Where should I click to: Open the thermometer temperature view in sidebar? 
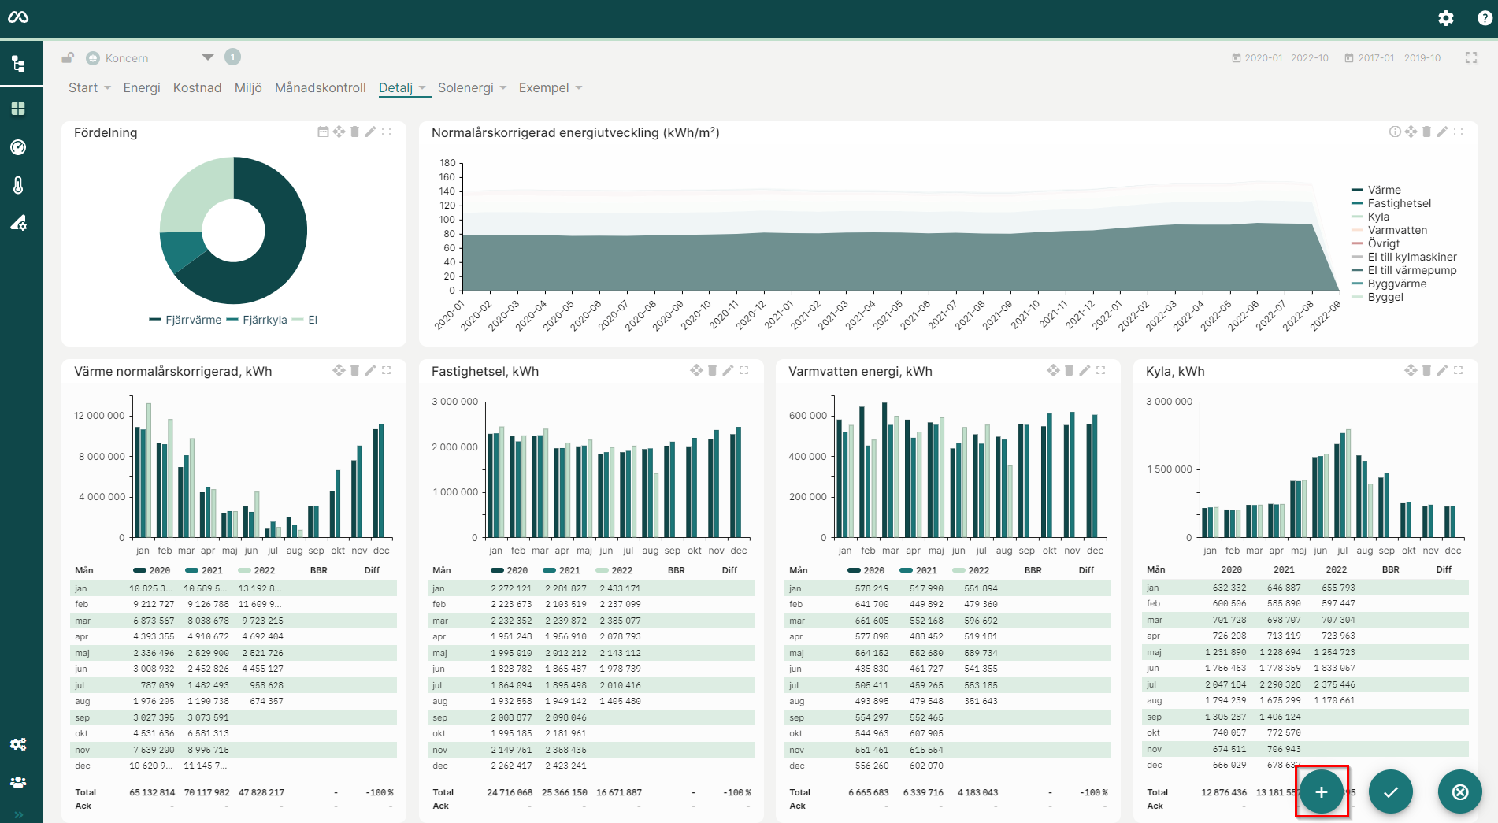coord(18,185)
